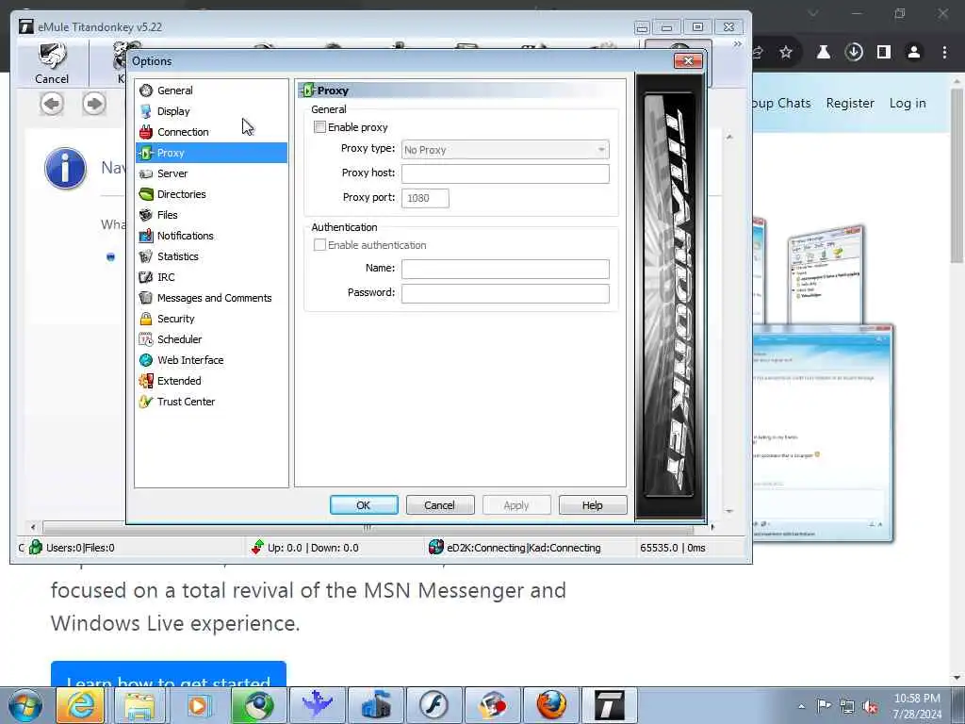Click the Extended category icon
The image size is (965, 724).
click(146, 381)
